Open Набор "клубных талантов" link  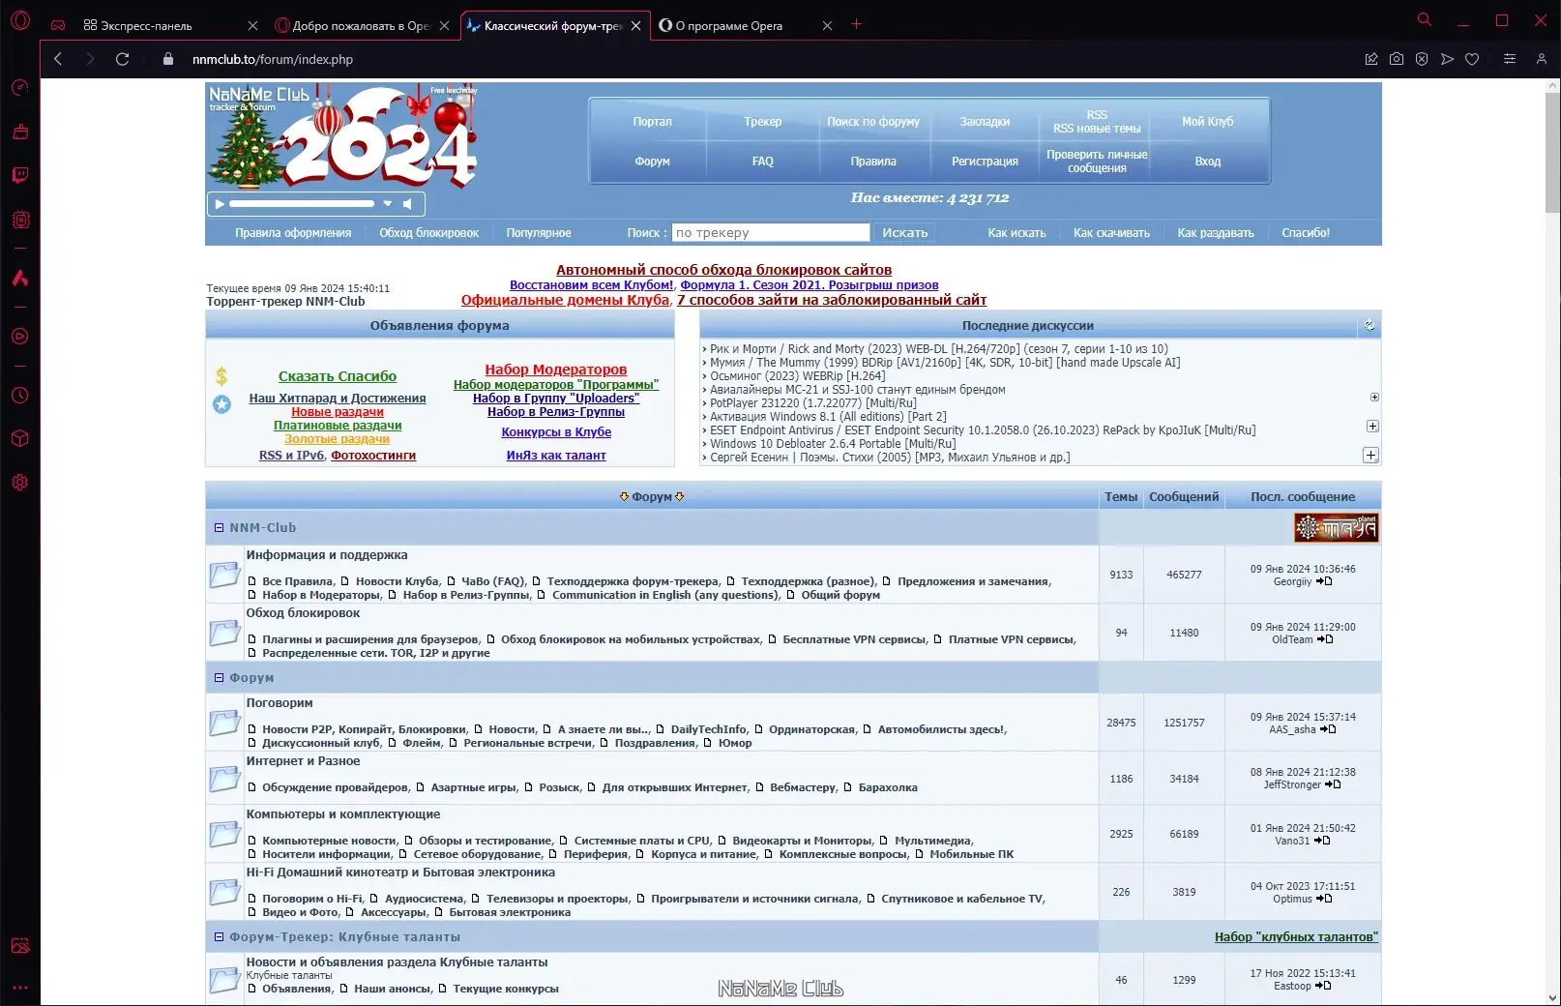point(1296,937)
